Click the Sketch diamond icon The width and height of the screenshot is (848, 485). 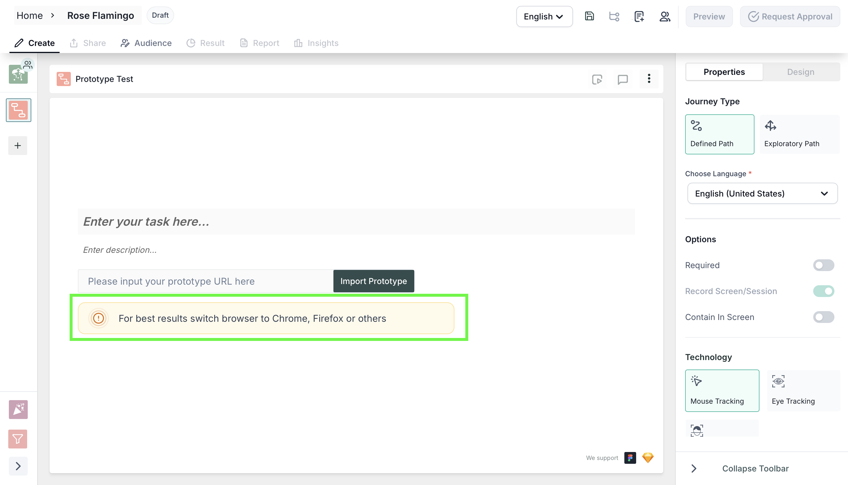[648, 458]
